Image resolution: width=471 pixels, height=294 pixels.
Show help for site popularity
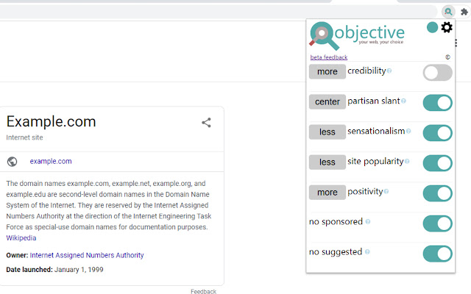[x=407, y=162]
